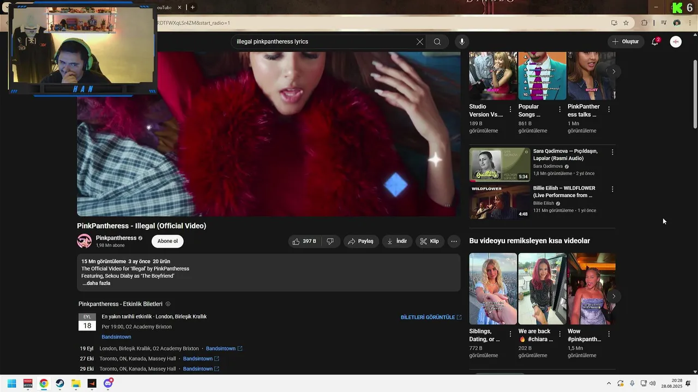Open Steam from the taskbar
This screenshot has width=698, height=392.
[x=60, y=383]
